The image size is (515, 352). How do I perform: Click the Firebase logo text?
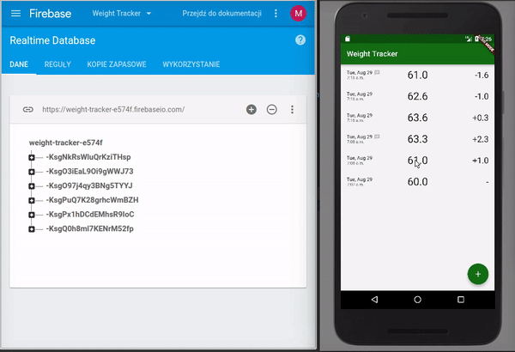51,14
